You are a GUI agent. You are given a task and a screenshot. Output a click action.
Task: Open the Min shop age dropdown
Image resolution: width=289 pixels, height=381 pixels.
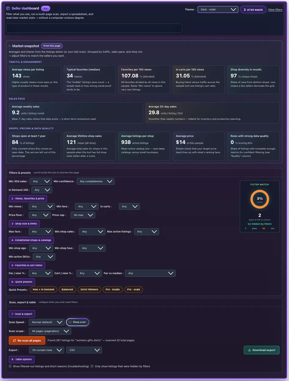(x=41, y=248)
